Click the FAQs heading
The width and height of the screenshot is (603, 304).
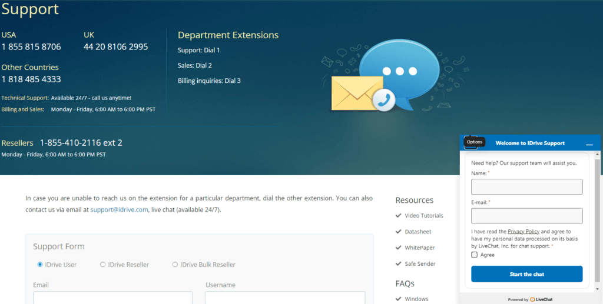405,283
